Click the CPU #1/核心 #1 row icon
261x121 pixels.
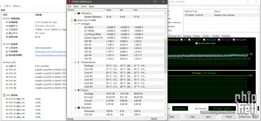click(x=7, y=99)
